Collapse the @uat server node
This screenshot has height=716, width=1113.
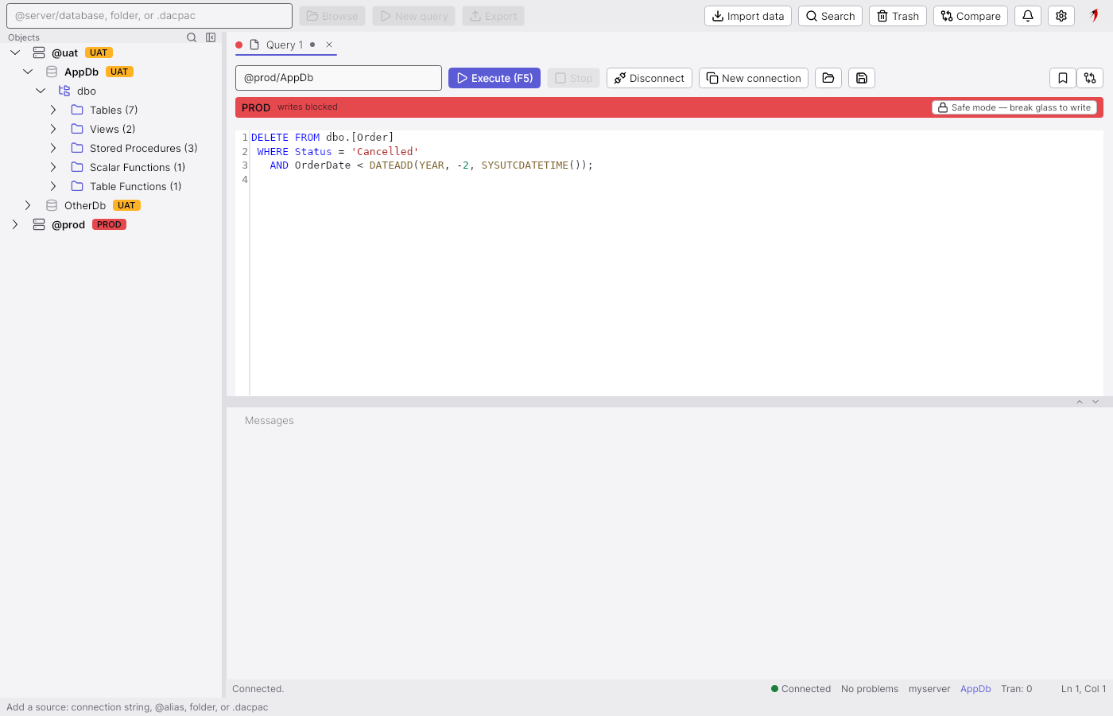15,53
